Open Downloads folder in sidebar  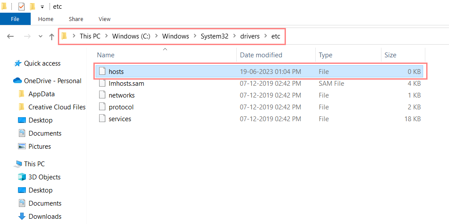tap(45, 217)
